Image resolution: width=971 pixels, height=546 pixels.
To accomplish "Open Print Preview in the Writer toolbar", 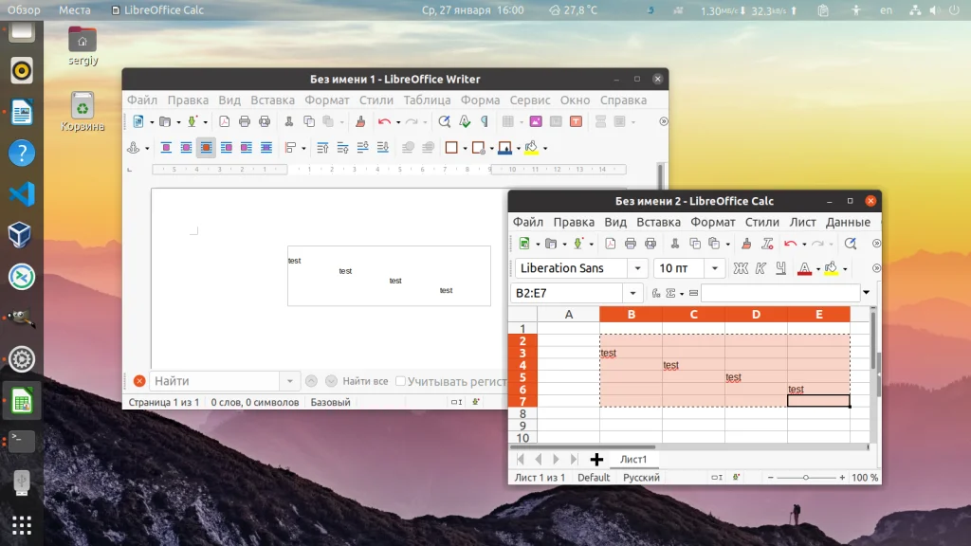I will (x=264, y=120).
